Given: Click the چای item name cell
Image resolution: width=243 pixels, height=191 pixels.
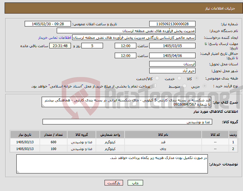Looking at the screenshot, I should [x=163, y=149].
